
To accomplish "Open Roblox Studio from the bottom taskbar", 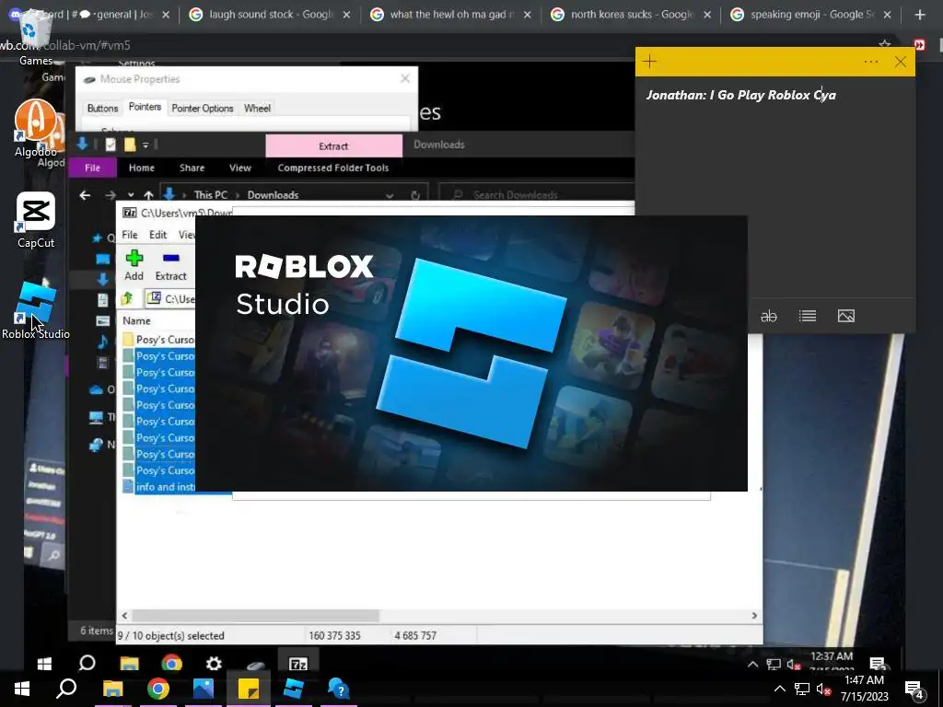I will click(294, 689).
